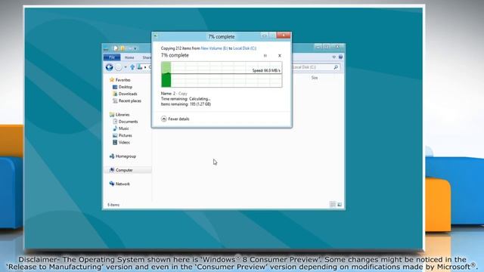Open Explorer help icon
The width and height of the screenshot is (484, 272).
(341, 57)
